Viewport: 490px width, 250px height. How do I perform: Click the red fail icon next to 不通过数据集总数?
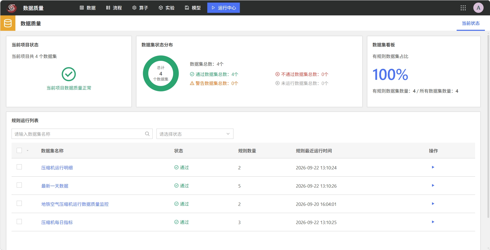pyautogui.click(x=277, y=74)
